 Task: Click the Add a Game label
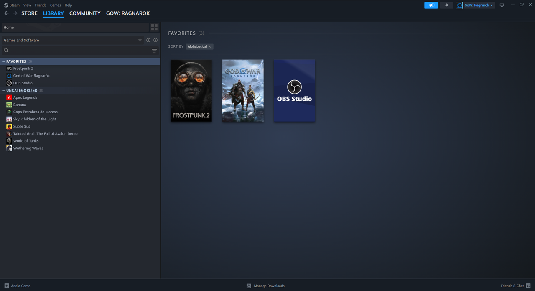coord(20,286)
